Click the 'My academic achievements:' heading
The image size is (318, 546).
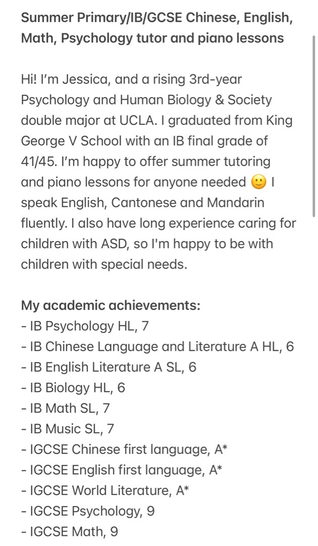(111, 305)
